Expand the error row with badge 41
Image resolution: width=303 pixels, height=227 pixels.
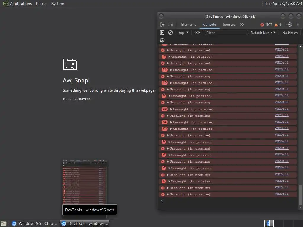point(171,122)
